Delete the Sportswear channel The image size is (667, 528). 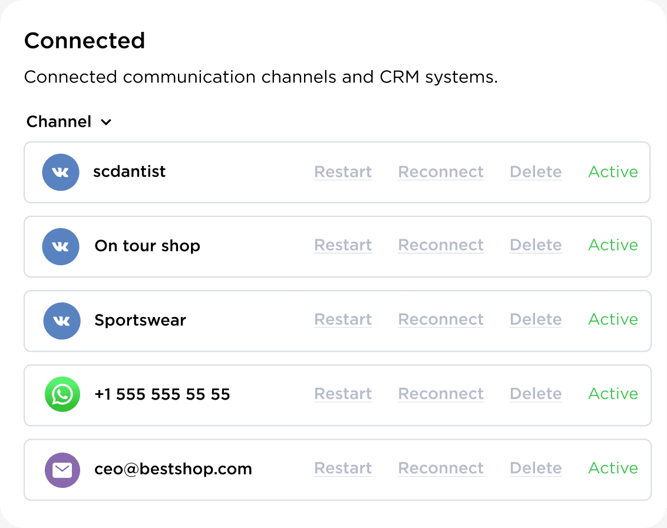coord(536,319)
